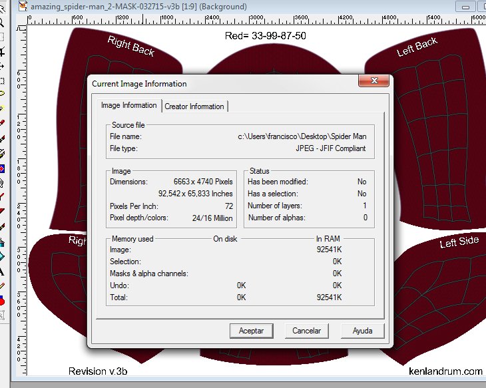Viewport: 486px width, 388px height.
Task: Open help with the Ayuda button
Action: 362,331
